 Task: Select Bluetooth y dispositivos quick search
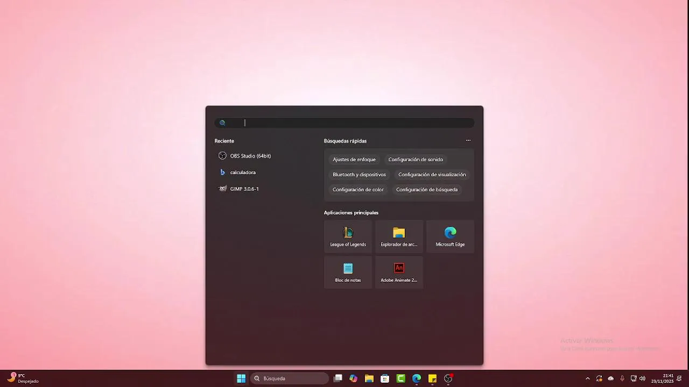pyautogui.click(x=359, y=175)
